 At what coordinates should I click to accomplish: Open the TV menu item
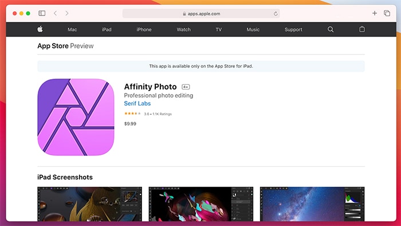click(219, 29)
